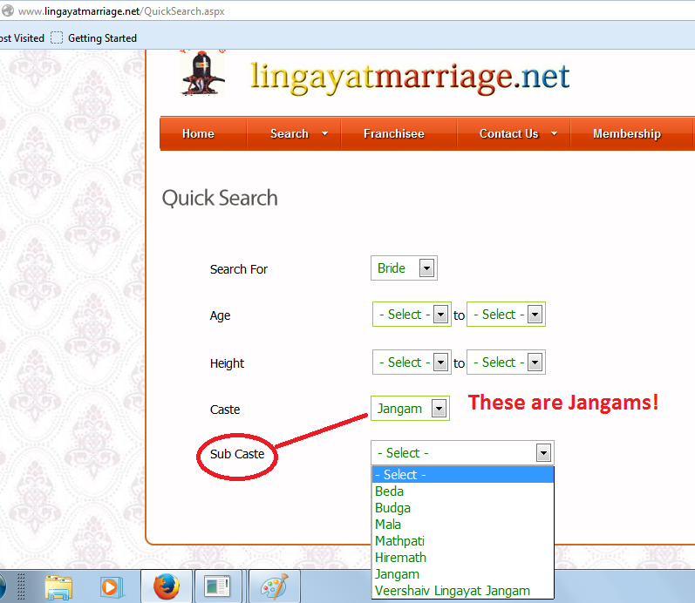Click the site identity globe icon
This screenshot has width=695, height=603.
tap(7, 12)
